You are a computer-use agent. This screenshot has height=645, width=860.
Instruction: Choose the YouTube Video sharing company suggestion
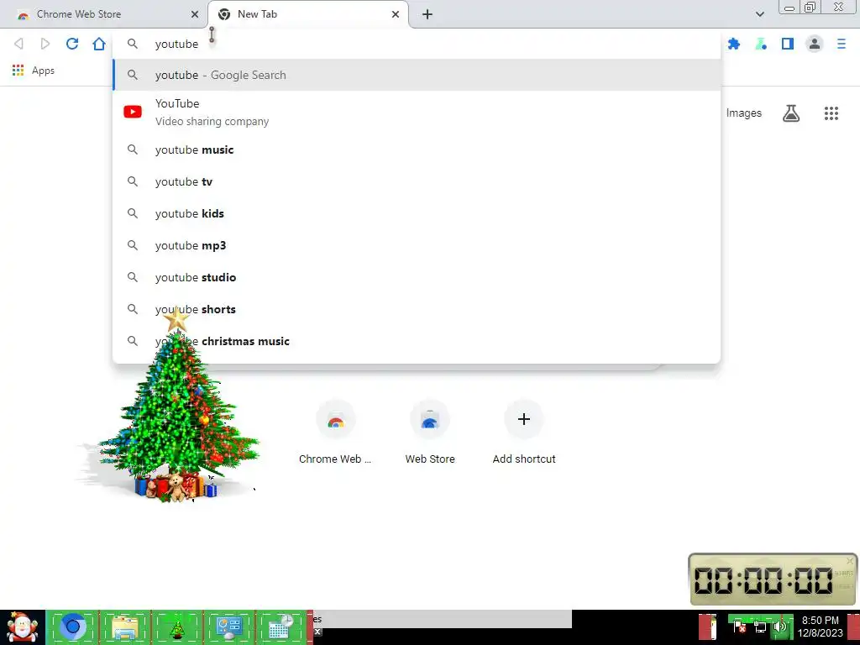(x=417, y=112)
